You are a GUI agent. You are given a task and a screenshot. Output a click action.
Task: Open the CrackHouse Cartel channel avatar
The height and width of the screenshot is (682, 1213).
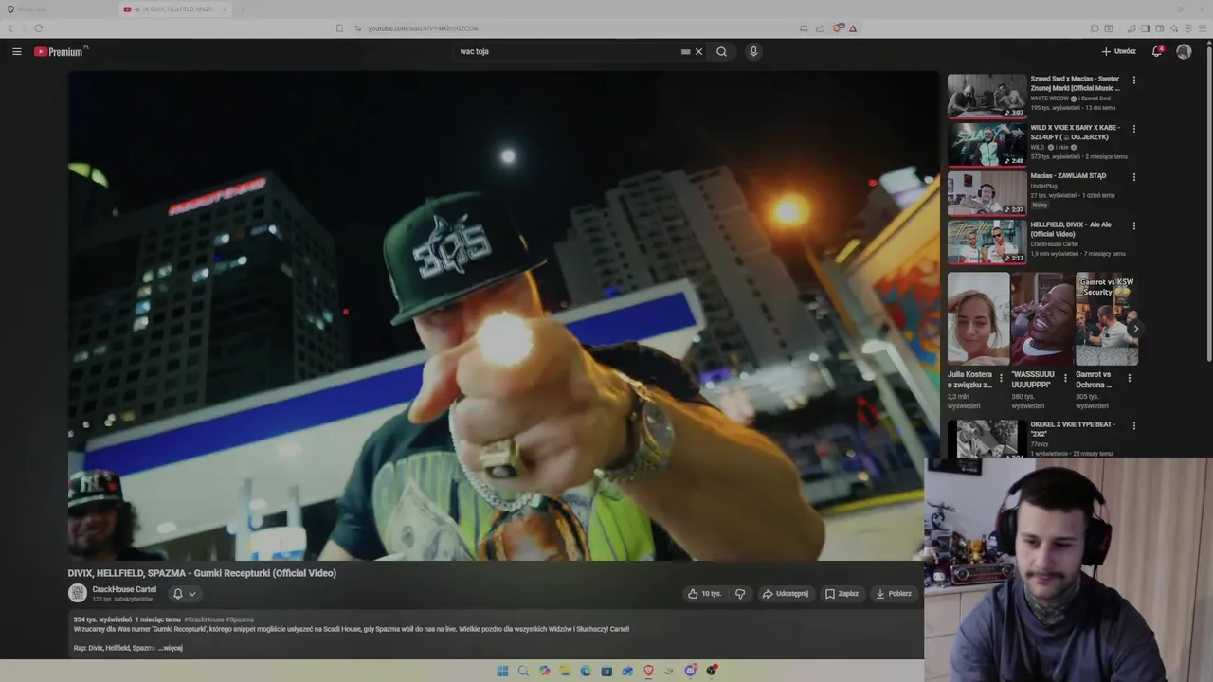point(78,593)
